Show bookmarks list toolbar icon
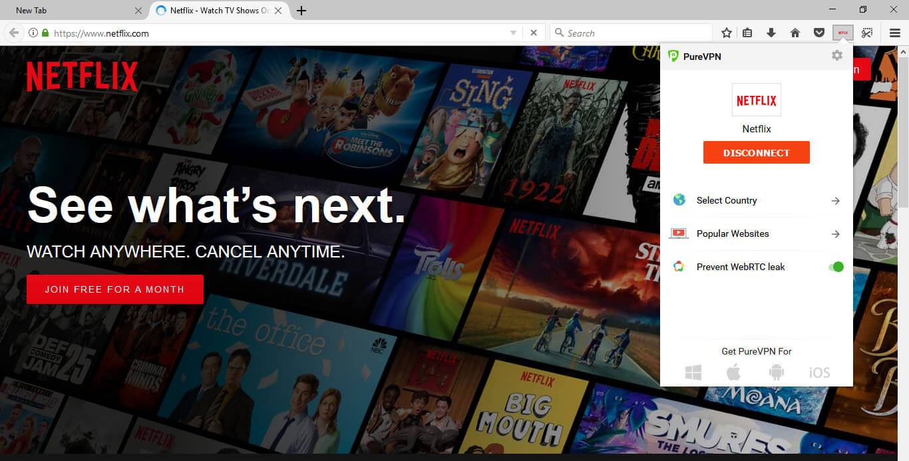This screenshot has height=461, width=909. click(x=747, y=33)
